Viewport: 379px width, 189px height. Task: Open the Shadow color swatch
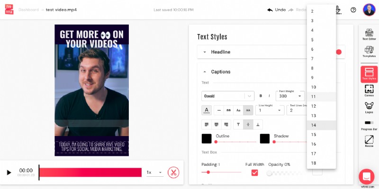[x=265, y=138]
